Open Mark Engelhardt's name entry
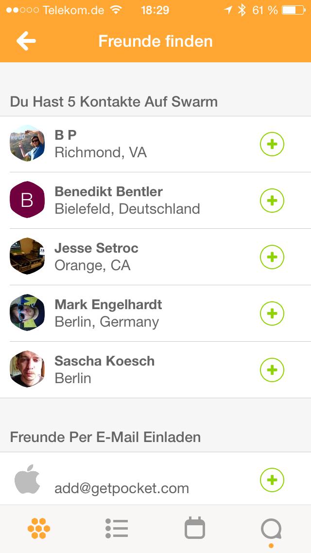Screen dimensions: 311x553 [x=108, y=304]
